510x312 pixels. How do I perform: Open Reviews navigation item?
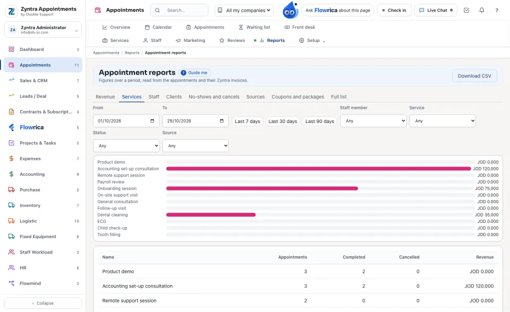coord(232,40)
